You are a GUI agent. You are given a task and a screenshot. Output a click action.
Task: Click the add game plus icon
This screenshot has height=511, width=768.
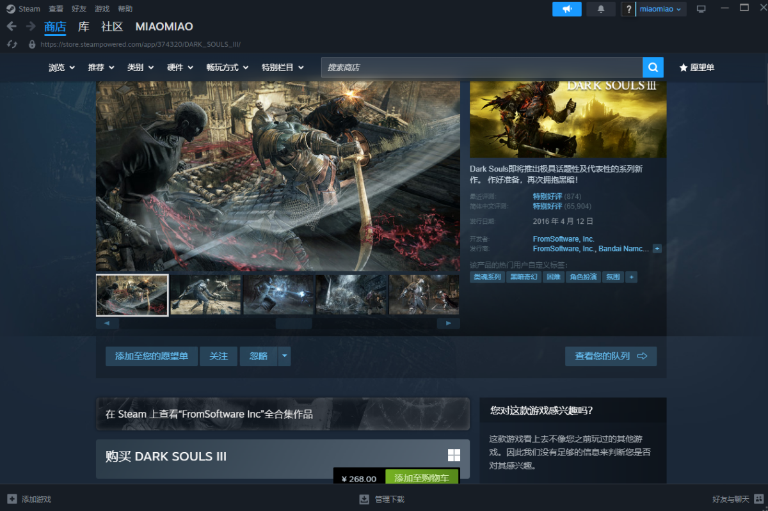coord(12,499)
